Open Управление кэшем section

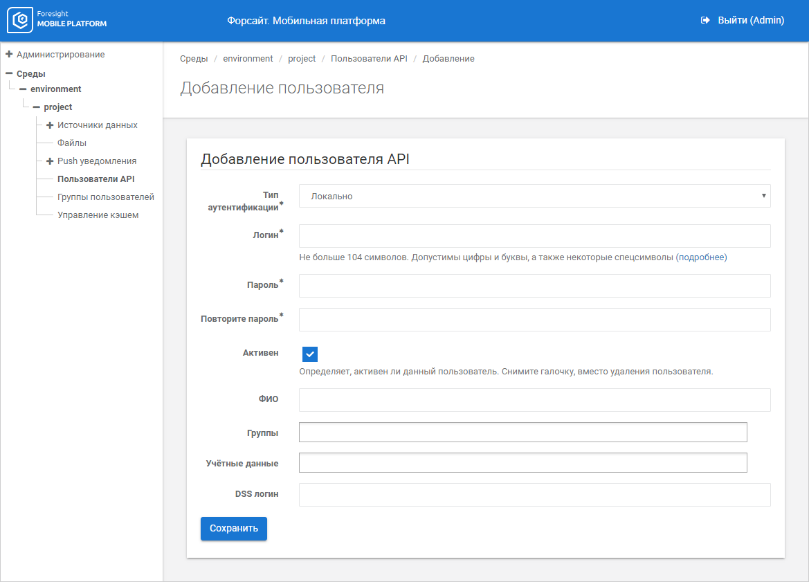tap(98, 215)
